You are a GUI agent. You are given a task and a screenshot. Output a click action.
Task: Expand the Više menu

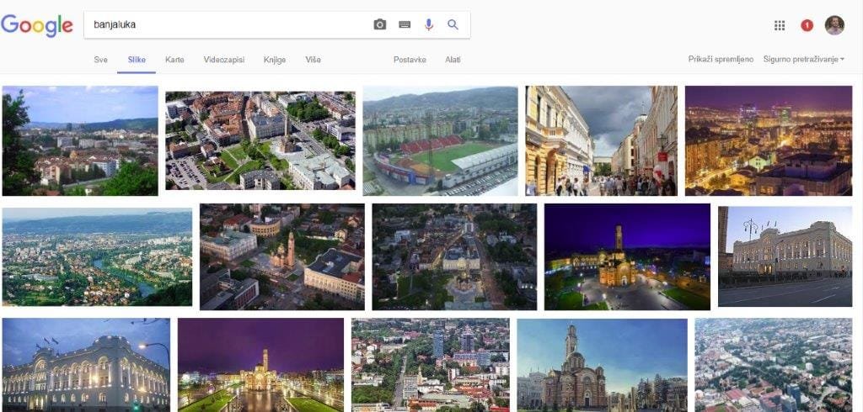coord(313,60)
